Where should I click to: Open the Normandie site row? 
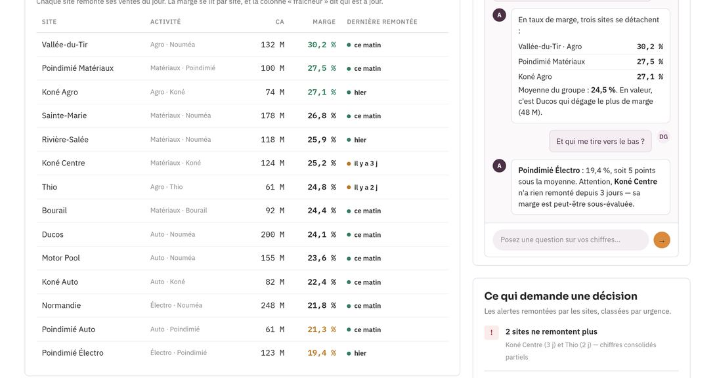242,306
